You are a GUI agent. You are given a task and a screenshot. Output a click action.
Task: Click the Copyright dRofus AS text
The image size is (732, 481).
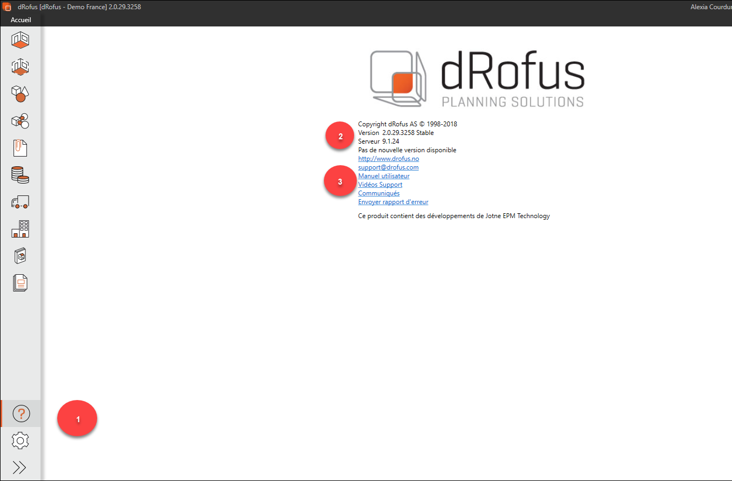[x=408, y=124]
